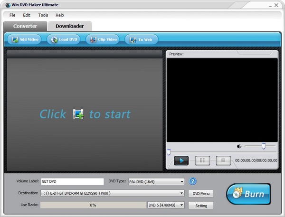Click the volume slider handle
The width and height of the screenshot is (285, 217).
tap(264, 146)
